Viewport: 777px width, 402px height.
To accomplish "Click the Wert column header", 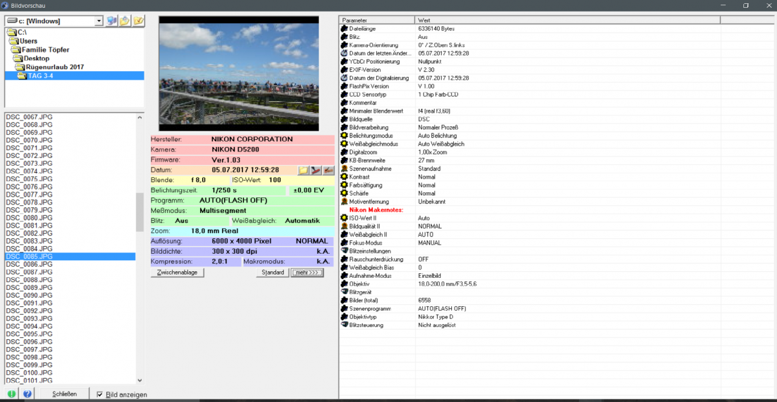I will tap(569, 21).
